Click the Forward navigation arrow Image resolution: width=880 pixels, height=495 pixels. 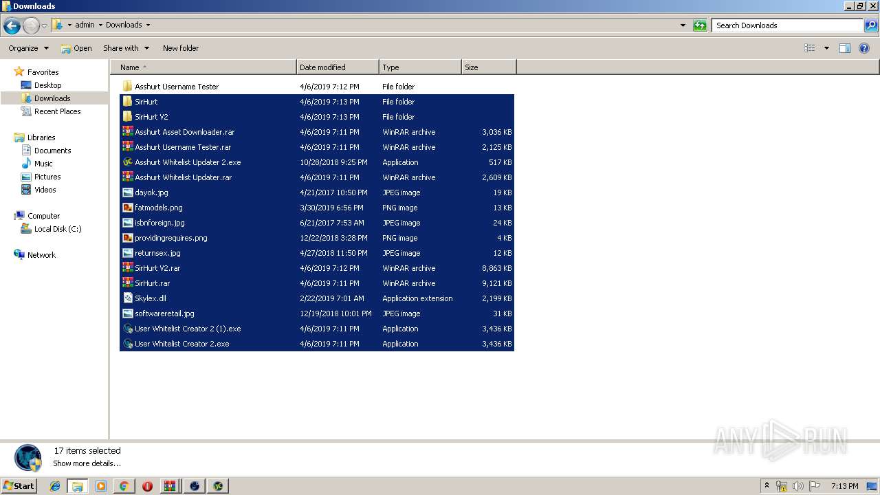coord(31,26)
